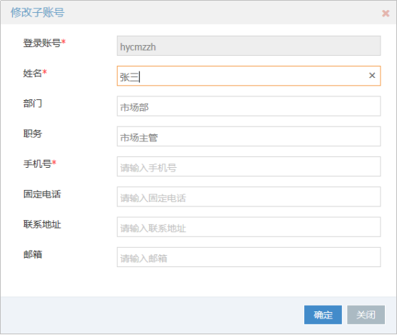This screenshot has height=335, width=397.
Task: Close the 修改子账号 dialog with the X icon
Action: (x=386, y=13)
